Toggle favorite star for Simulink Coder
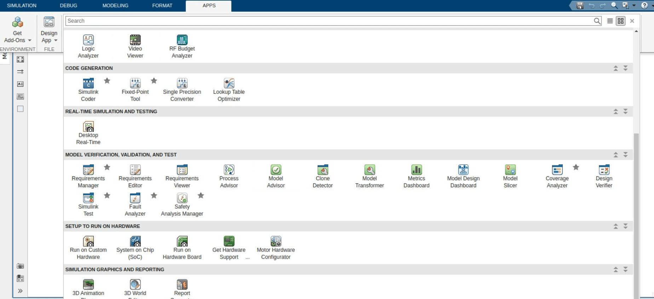654x299 pixels. tap(107, 81)
